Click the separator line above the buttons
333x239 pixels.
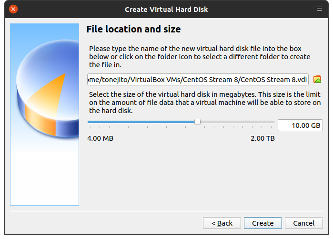[166, 210]
